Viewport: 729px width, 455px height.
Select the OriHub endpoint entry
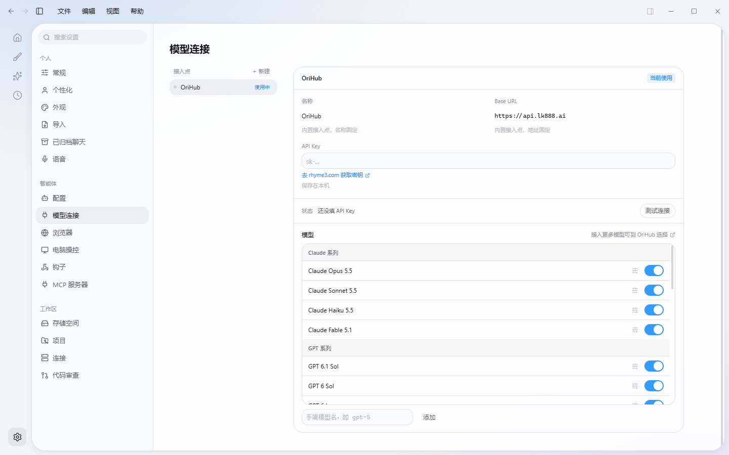tap(223, 87)
